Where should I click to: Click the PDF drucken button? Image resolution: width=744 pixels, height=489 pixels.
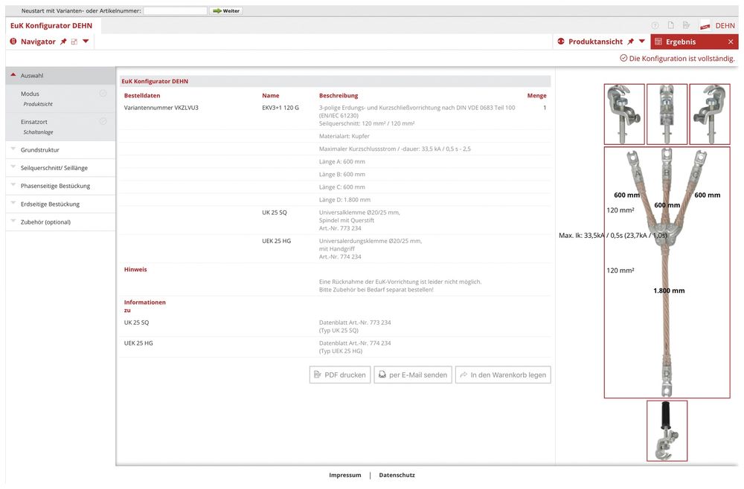coord(340,375)
